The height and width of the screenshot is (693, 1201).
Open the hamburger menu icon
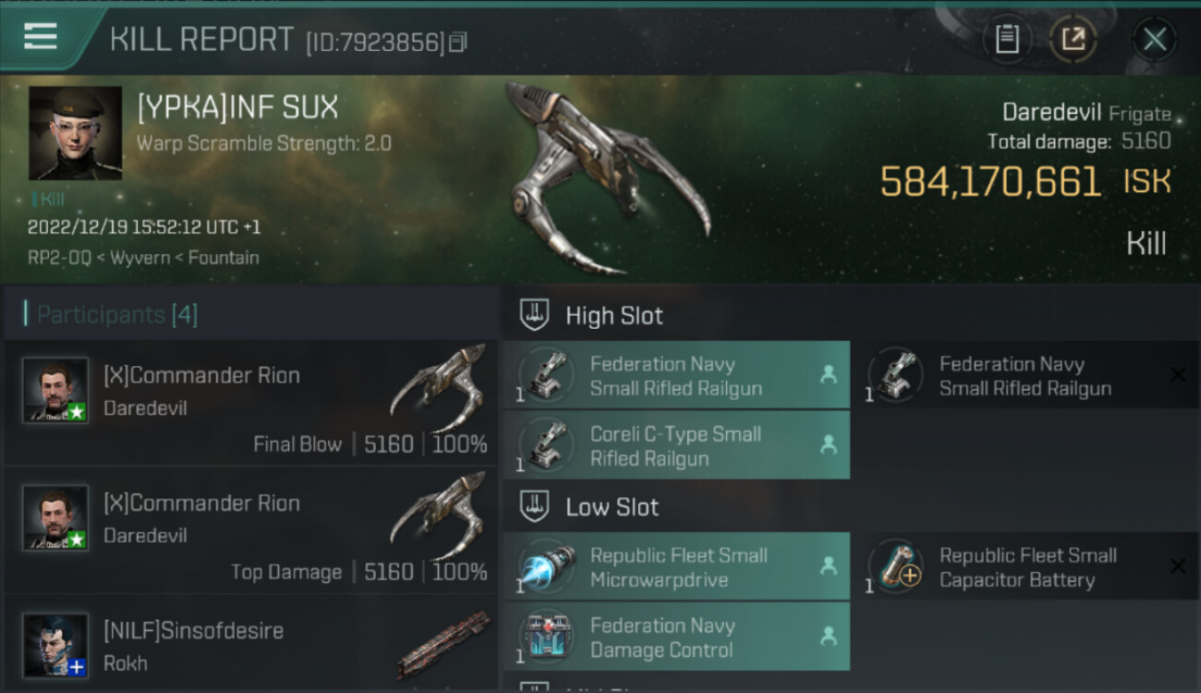click(x=41, y=38)
